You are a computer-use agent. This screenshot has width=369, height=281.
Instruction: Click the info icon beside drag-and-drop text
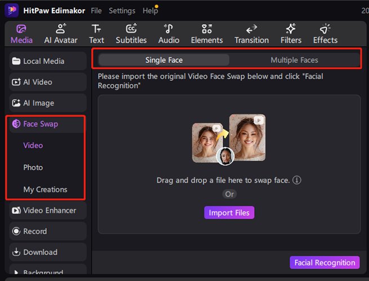[x=297, y=180]
